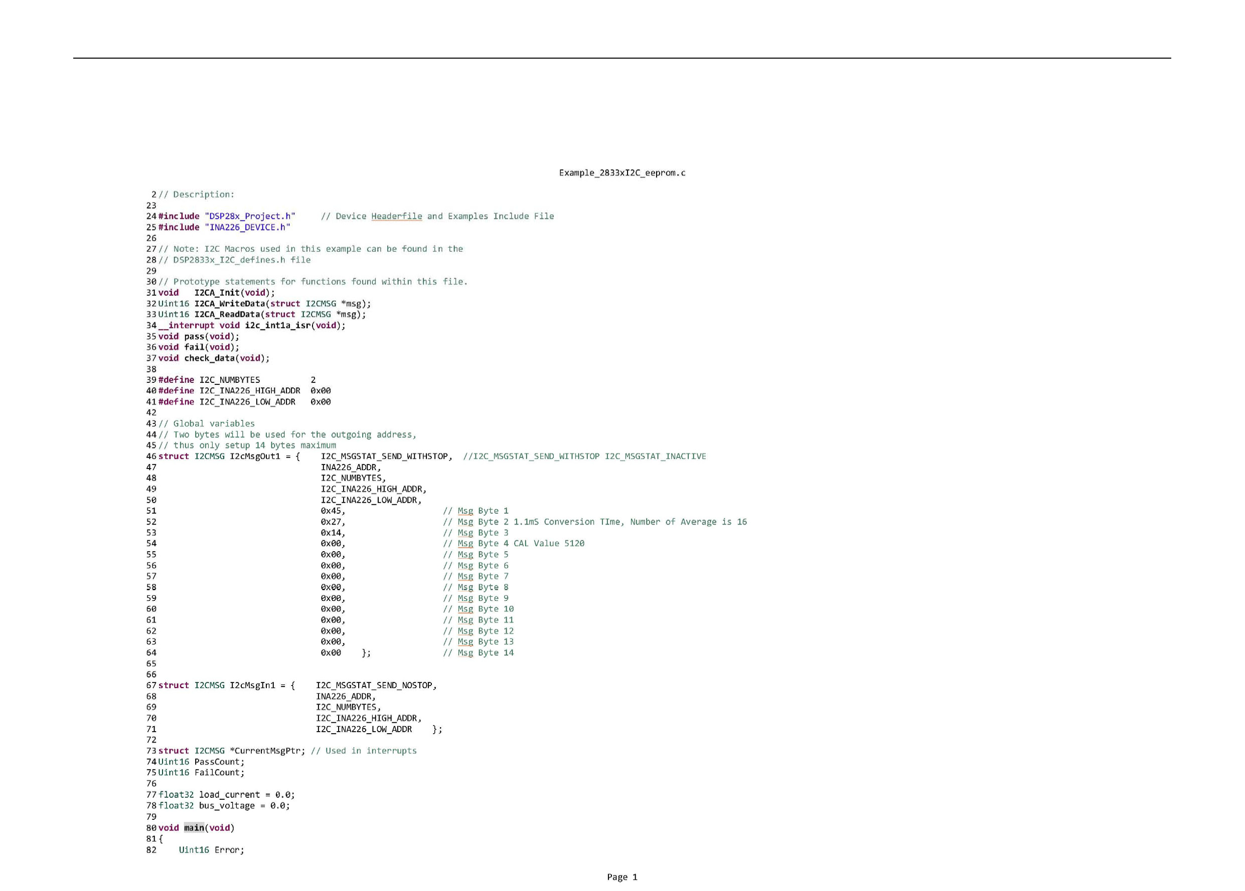Click the i2c_int1a_isr interrupt prototype

[x=278, y=325]
